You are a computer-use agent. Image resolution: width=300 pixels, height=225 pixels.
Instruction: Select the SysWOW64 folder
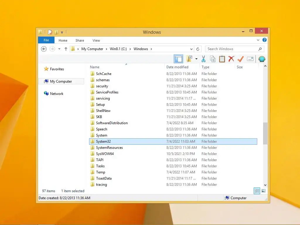click(173, 154)
